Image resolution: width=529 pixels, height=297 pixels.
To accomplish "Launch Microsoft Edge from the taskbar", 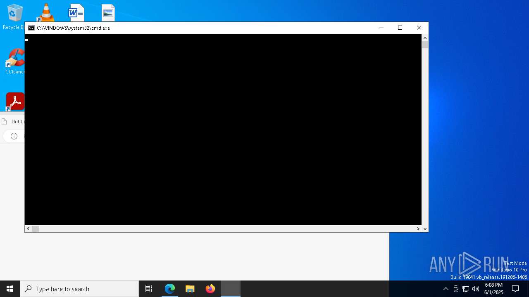I will (170, 289).
